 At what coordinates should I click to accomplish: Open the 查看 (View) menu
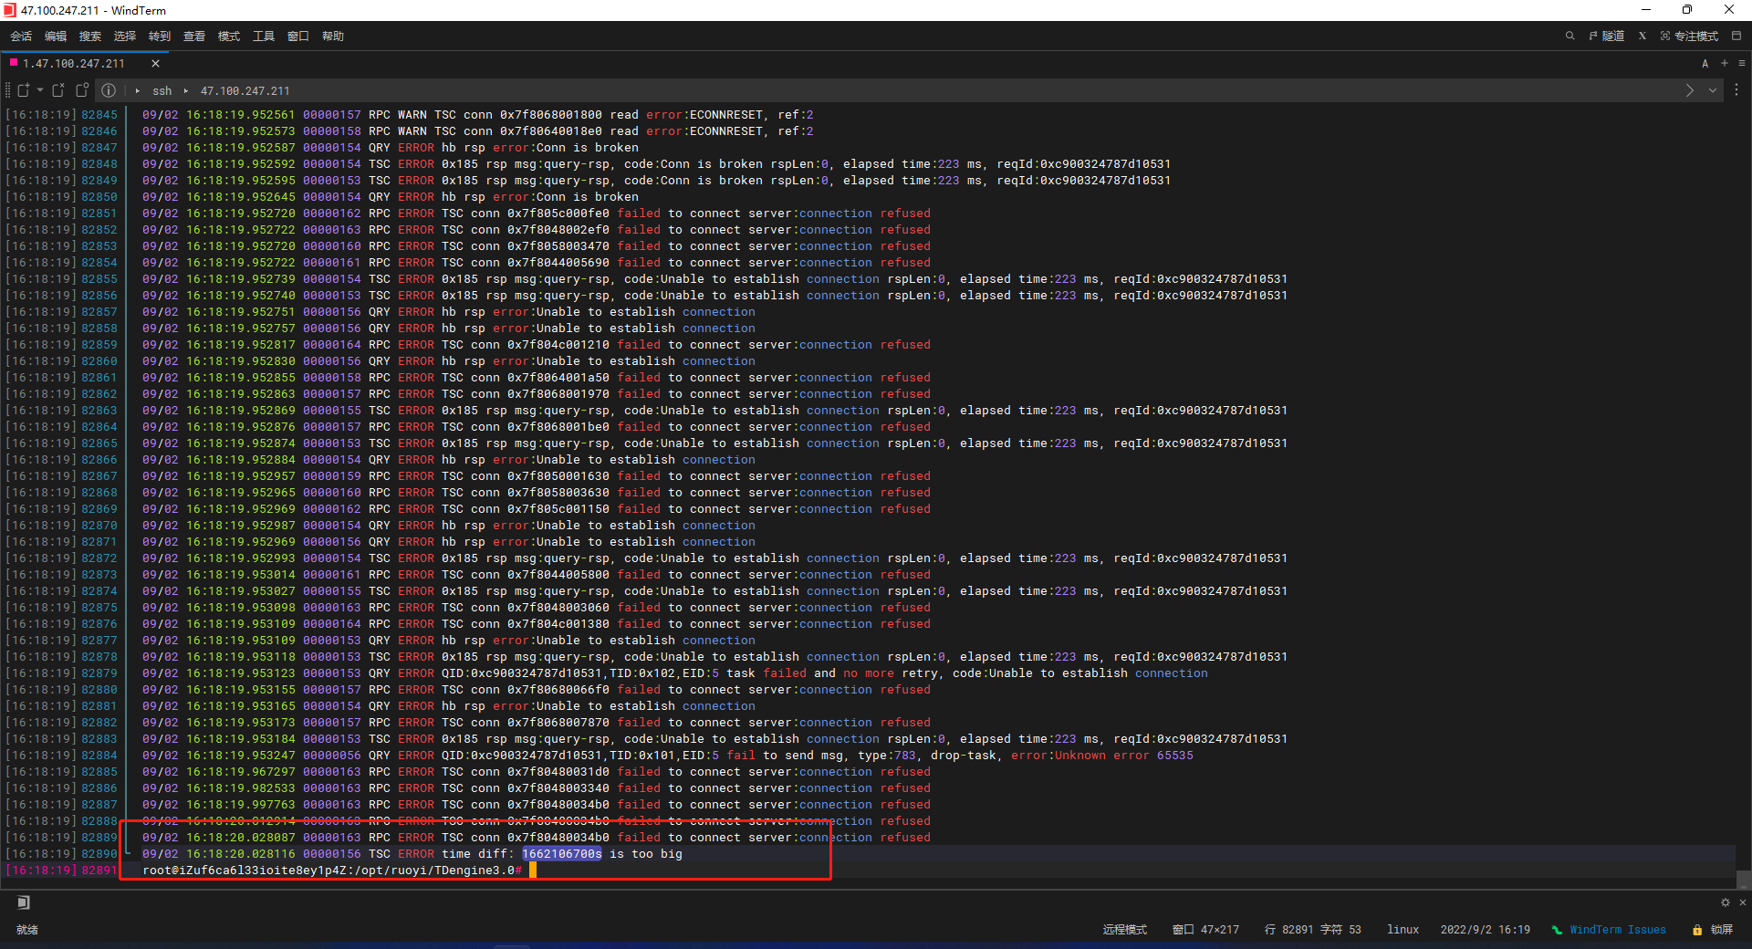[194, 36]
